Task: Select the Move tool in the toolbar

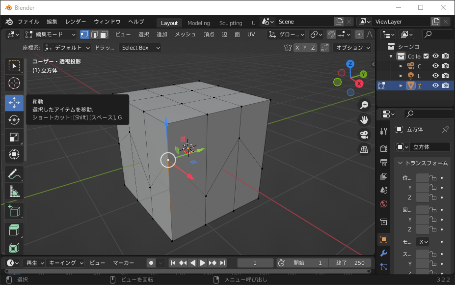Action: 14,103
